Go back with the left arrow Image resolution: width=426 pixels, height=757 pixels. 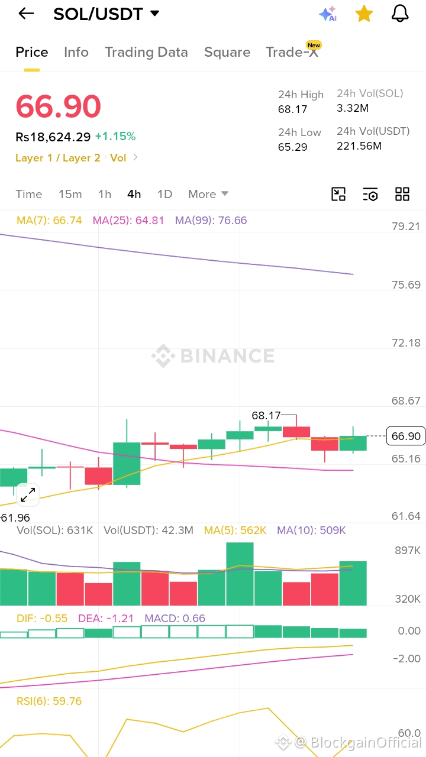pos(26,14)
